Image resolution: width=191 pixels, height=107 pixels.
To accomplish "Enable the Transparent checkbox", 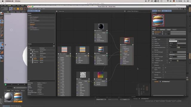I will pyautogui.click(x=163, y=72).
